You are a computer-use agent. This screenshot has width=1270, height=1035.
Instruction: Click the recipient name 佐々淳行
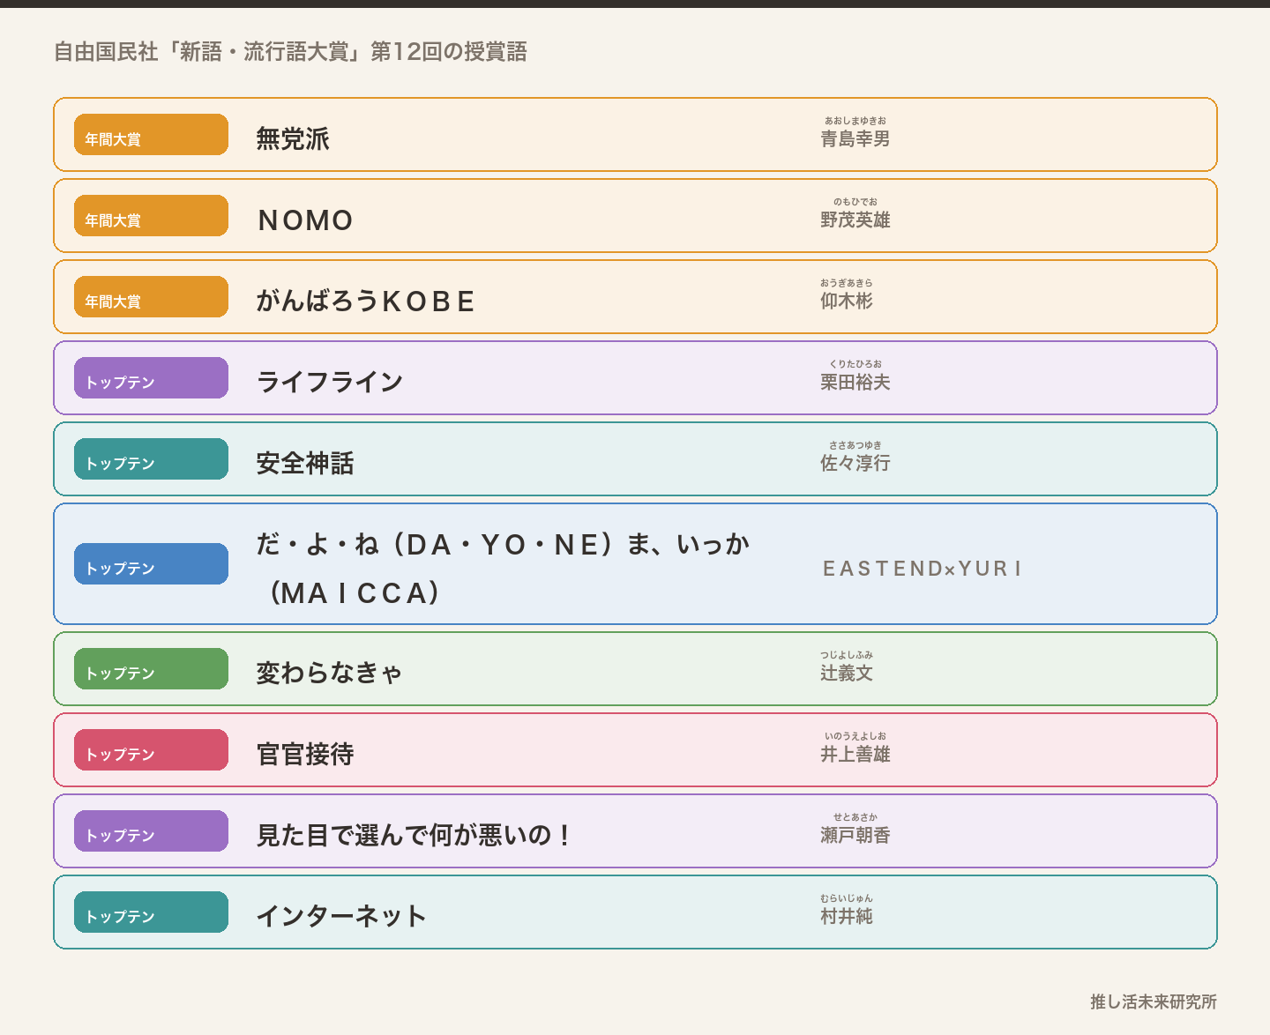point(855,463)
